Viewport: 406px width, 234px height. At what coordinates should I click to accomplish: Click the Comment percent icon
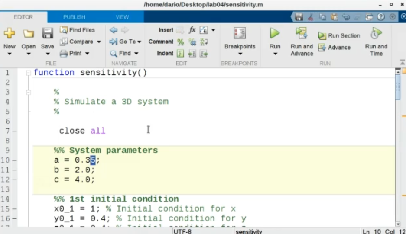[x=181, y=42]
